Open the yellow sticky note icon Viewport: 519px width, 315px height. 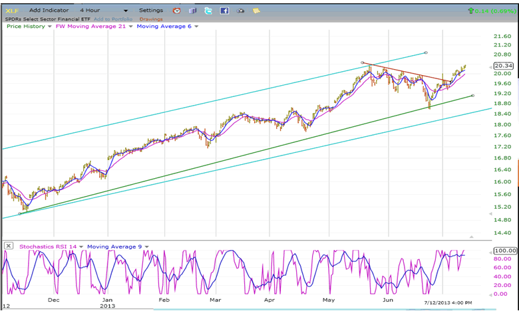click(256, 11)
